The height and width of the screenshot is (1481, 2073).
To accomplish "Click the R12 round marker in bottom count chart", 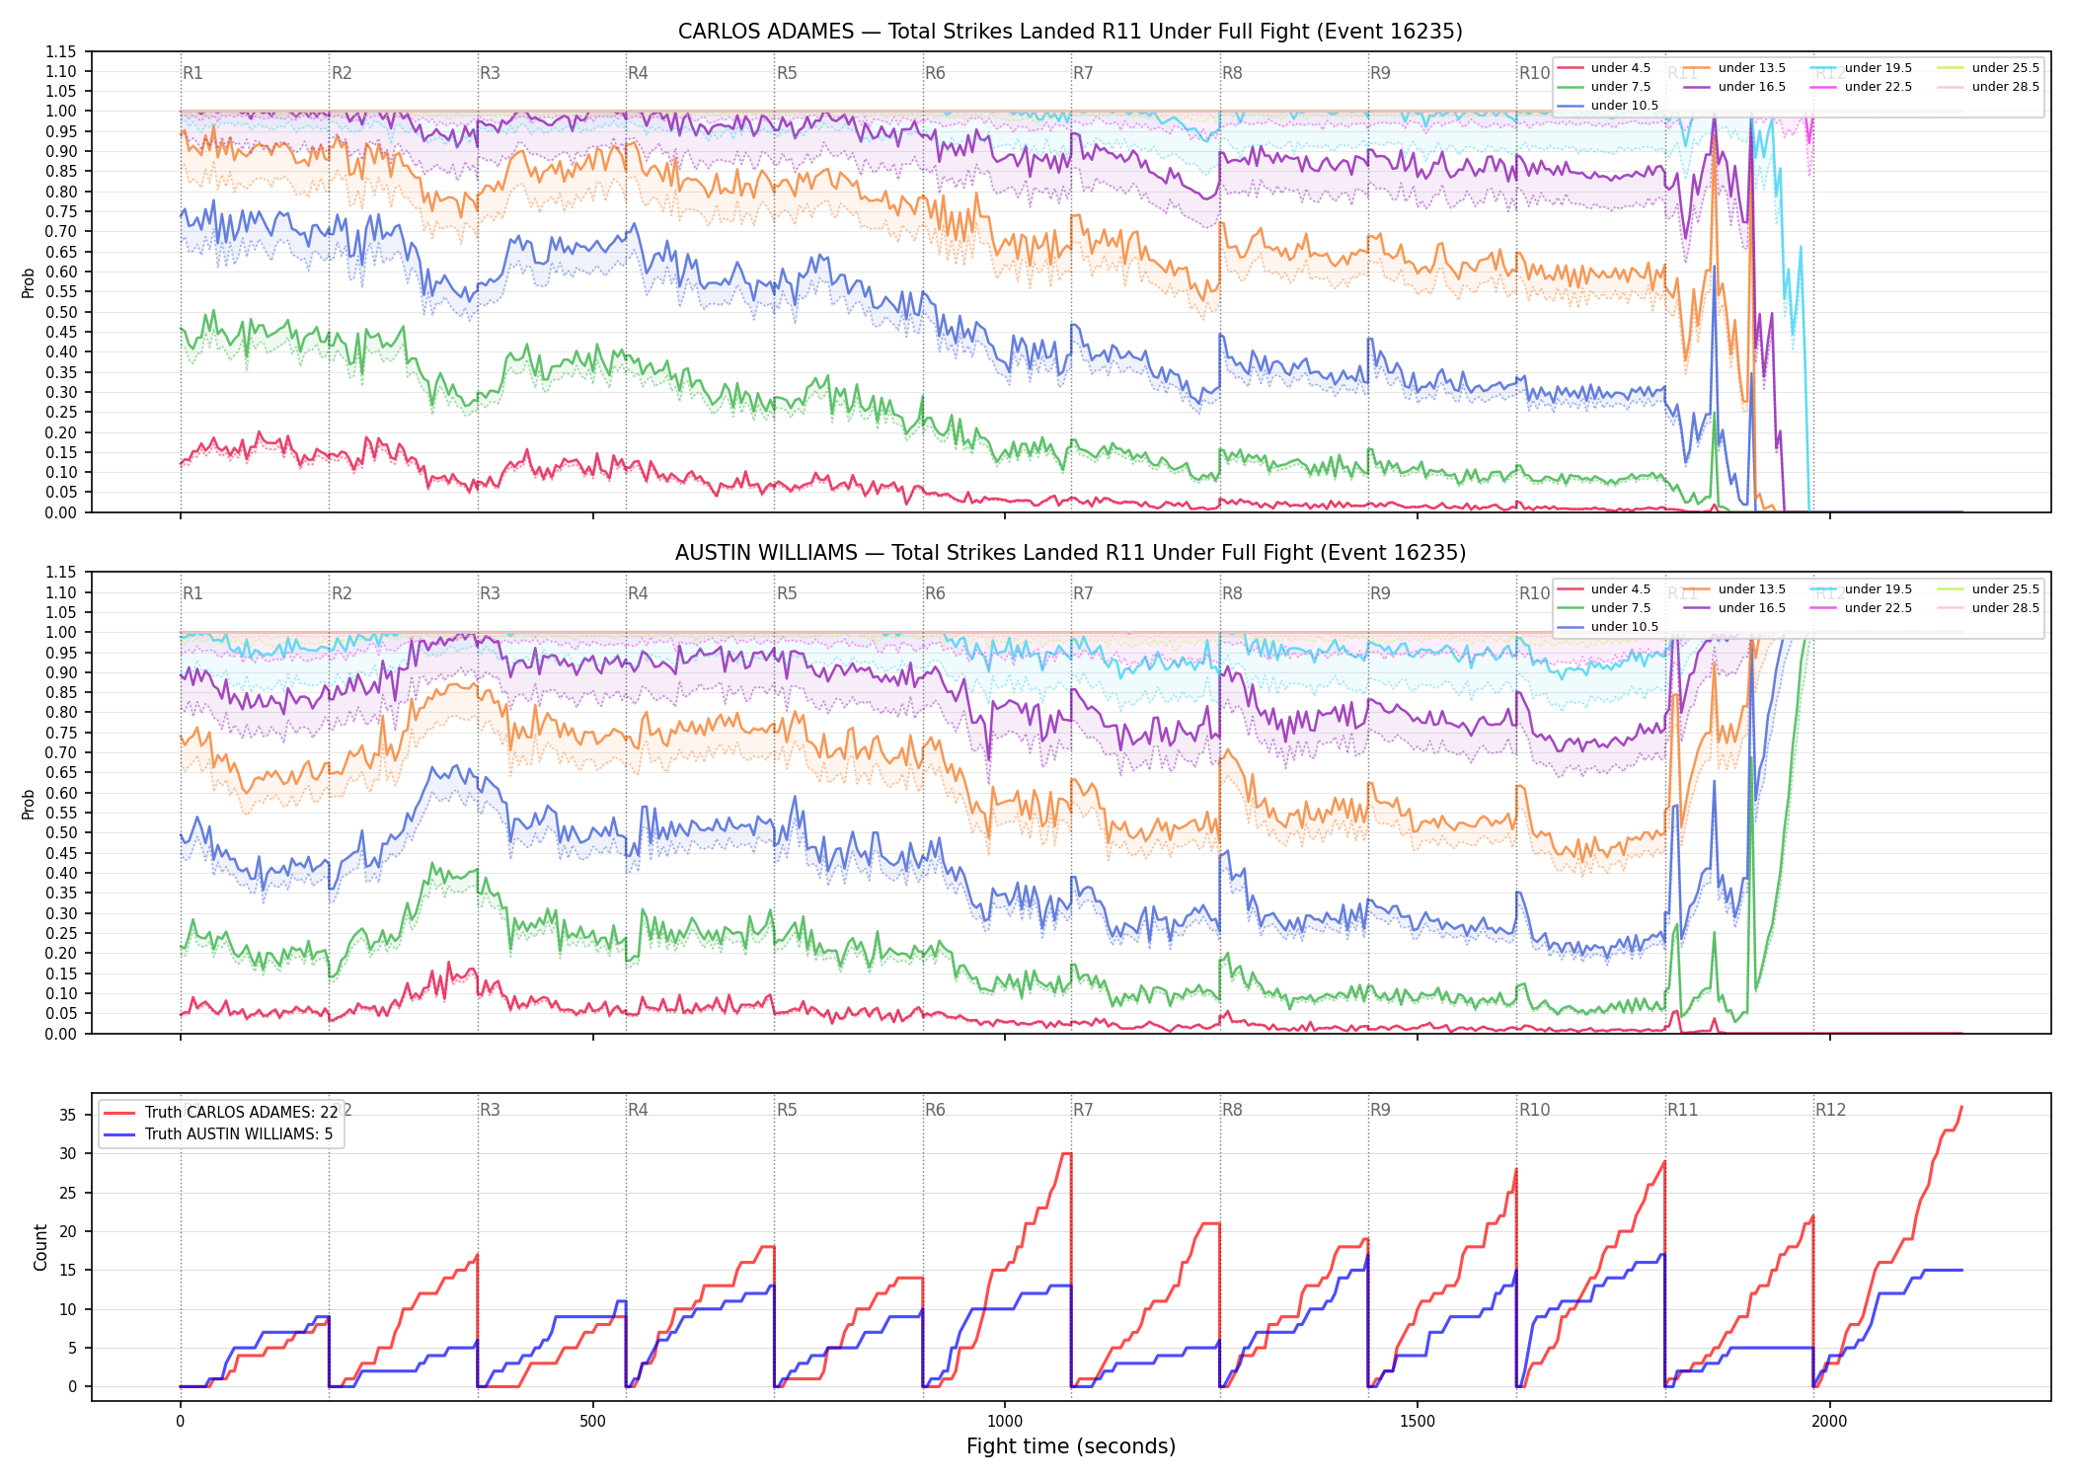I will point(1830,1110).
